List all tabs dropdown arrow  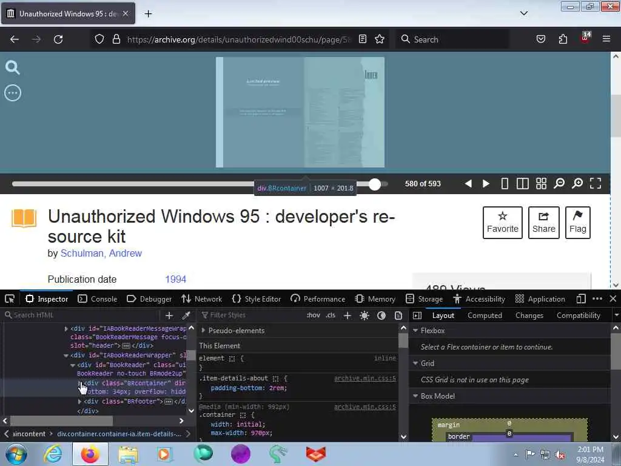524,13
